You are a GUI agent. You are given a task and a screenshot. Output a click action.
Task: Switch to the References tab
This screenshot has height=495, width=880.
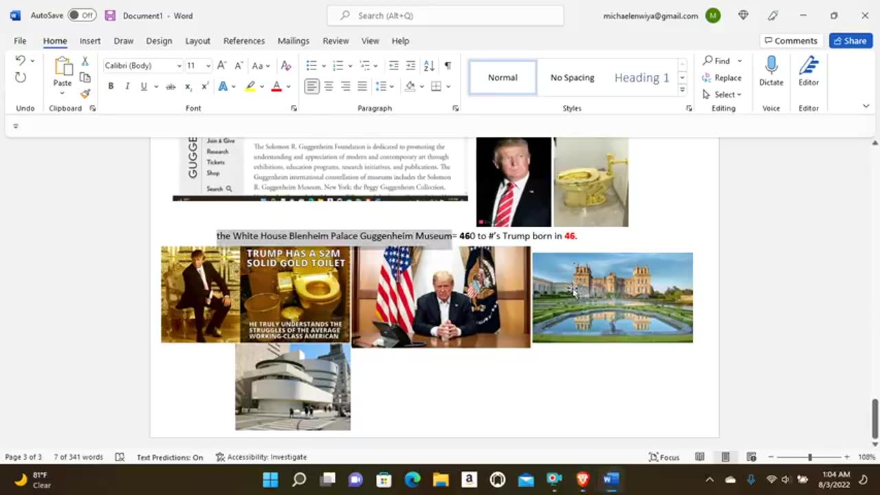click(244, 41)
